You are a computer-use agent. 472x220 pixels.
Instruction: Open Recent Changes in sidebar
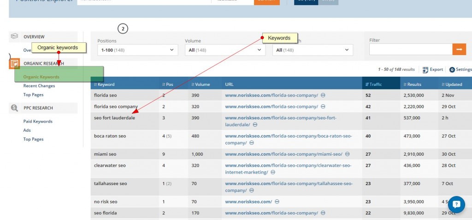pos(39,86)
